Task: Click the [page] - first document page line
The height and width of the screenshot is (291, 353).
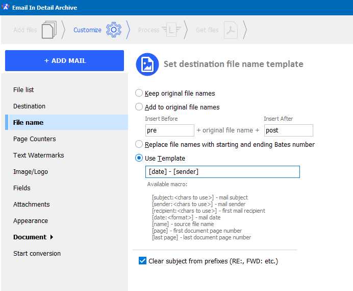Action: click(197, 231)
